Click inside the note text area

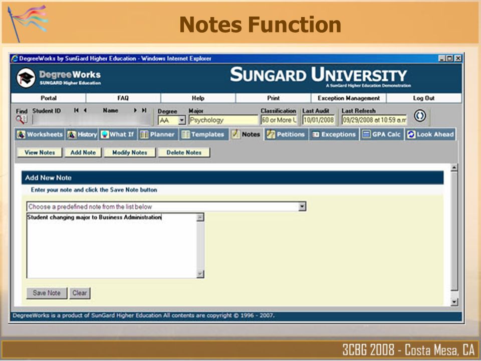(x=112, y=246)
